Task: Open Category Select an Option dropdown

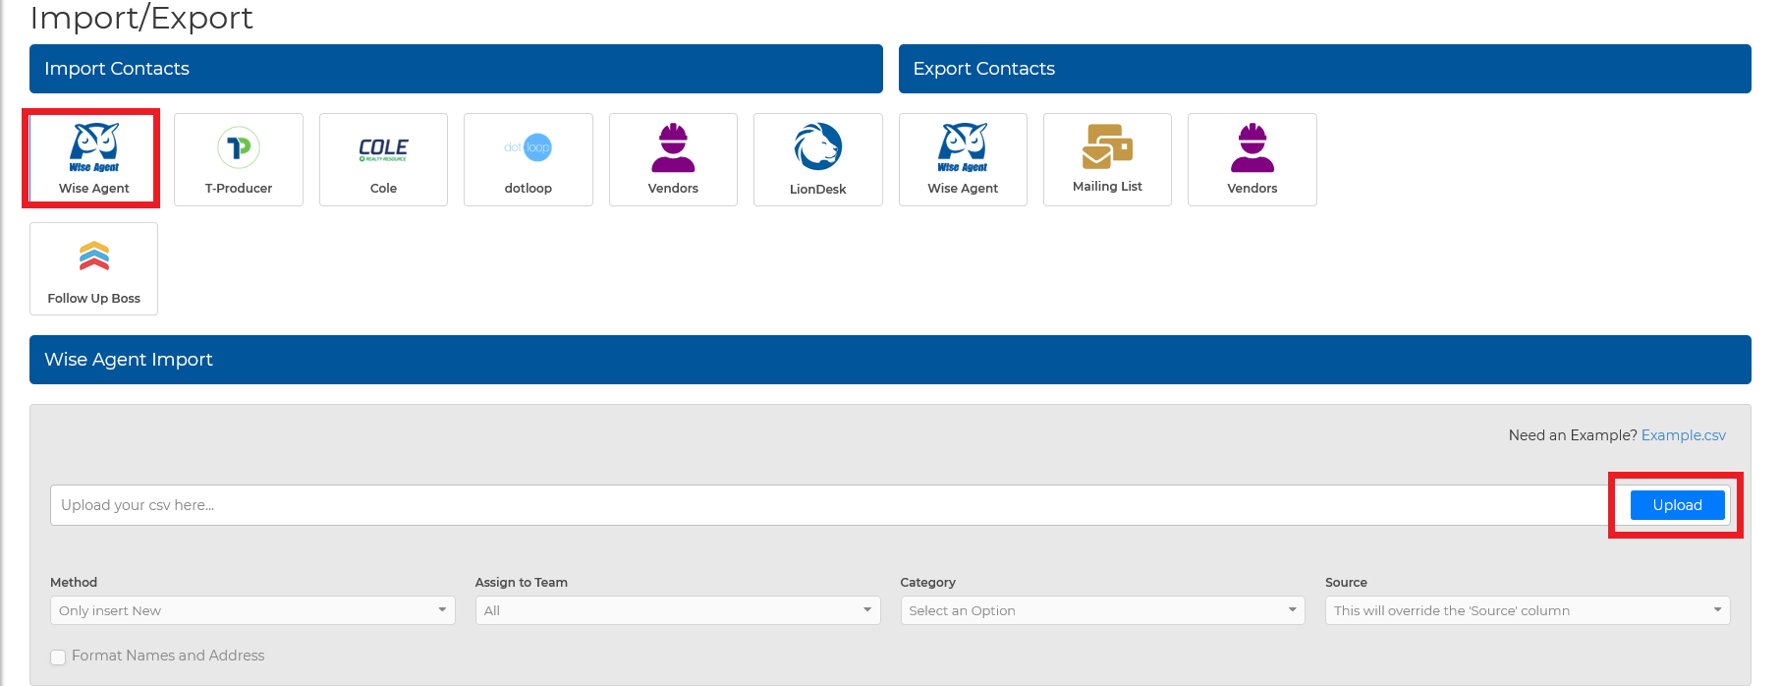Action: (1102, 610)
